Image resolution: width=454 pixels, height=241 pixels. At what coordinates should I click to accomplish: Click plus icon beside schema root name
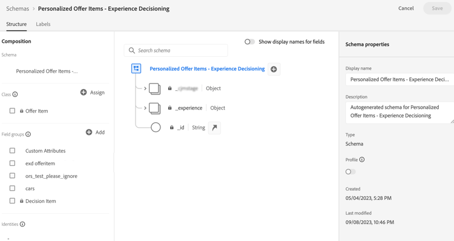(x=274, y=69)
